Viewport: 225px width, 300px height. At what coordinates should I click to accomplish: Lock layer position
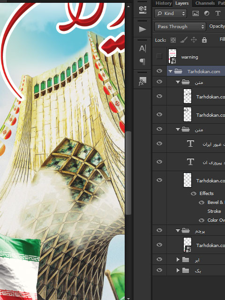[194, 40]
